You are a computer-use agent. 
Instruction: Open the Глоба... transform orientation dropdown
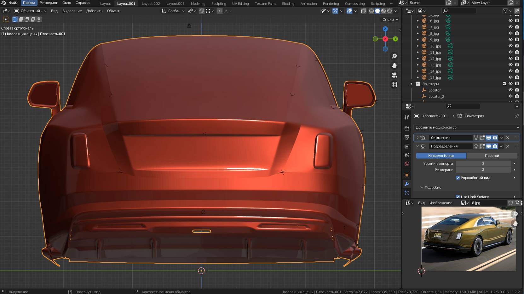173,11
